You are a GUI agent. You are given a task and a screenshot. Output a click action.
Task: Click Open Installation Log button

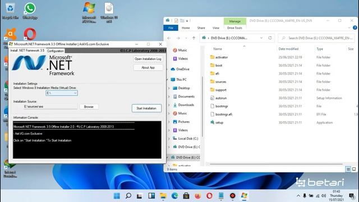click(x=148, y=59)
